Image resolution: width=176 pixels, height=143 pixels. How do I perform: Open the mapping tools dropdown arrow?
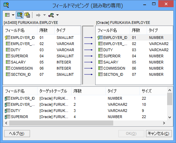click(57, 15)
